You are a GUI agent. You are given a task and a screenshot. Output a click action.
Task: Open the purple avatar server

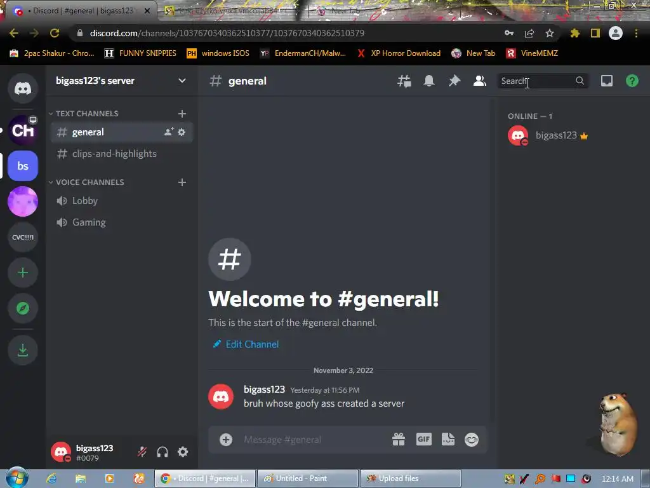coord(23,201)
